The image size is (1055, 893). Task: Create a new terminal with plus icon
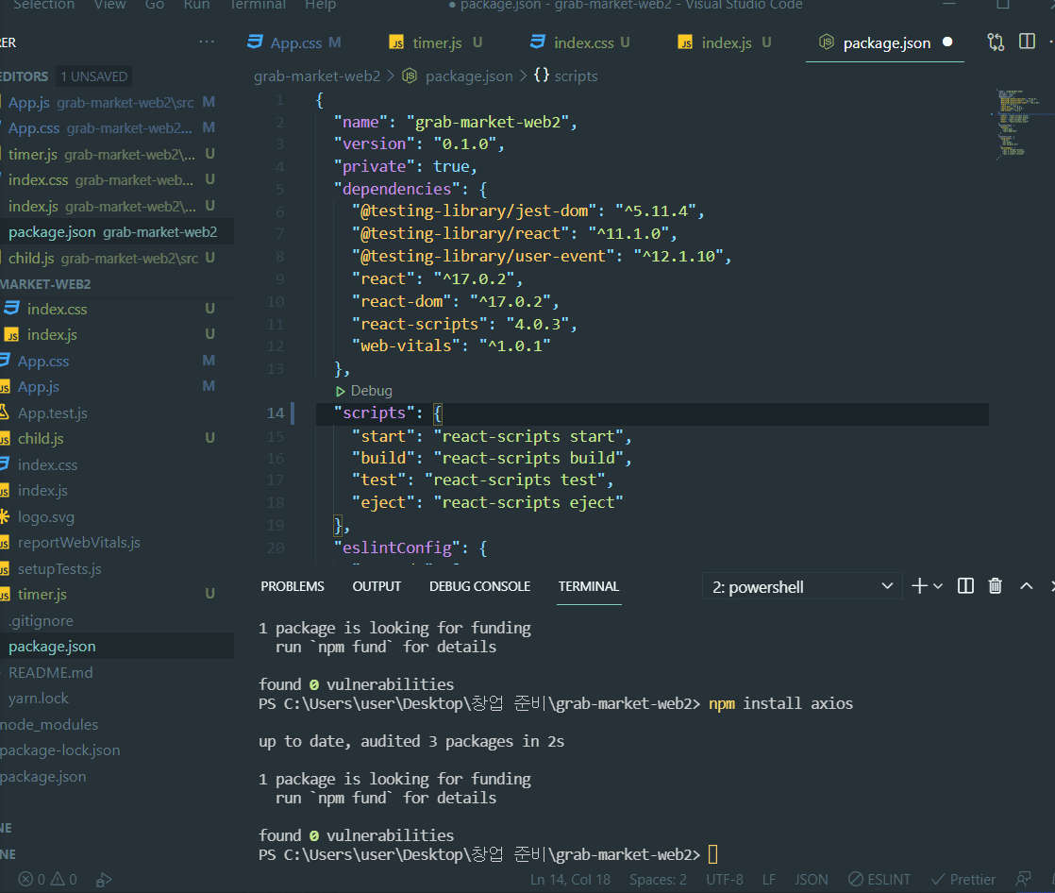(919, 586)
